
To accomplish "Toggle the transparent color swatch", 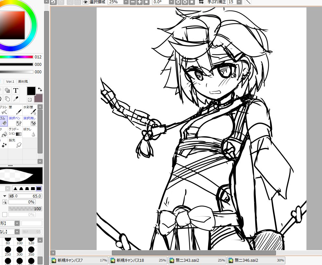I will click(x=30, y=100).
